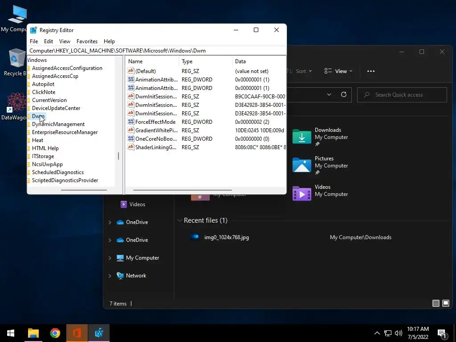Image resolution: width=456 pixels, height=342 pixels.
Task: Click the ShaderLinkingG... string icon
Action: (131, 147)
